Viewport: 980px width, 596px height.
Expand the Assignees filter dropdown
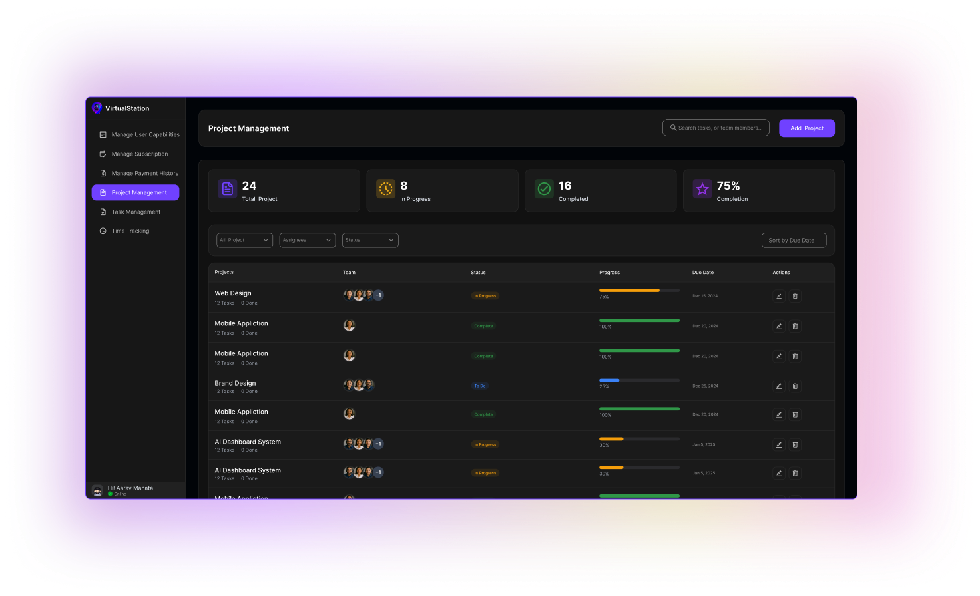click(x=307, y=240)
